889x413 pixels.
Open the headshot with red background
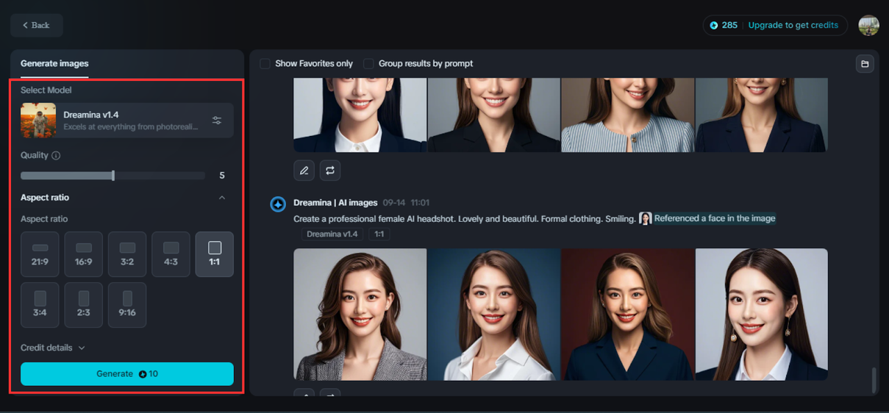tap(628, 314)
